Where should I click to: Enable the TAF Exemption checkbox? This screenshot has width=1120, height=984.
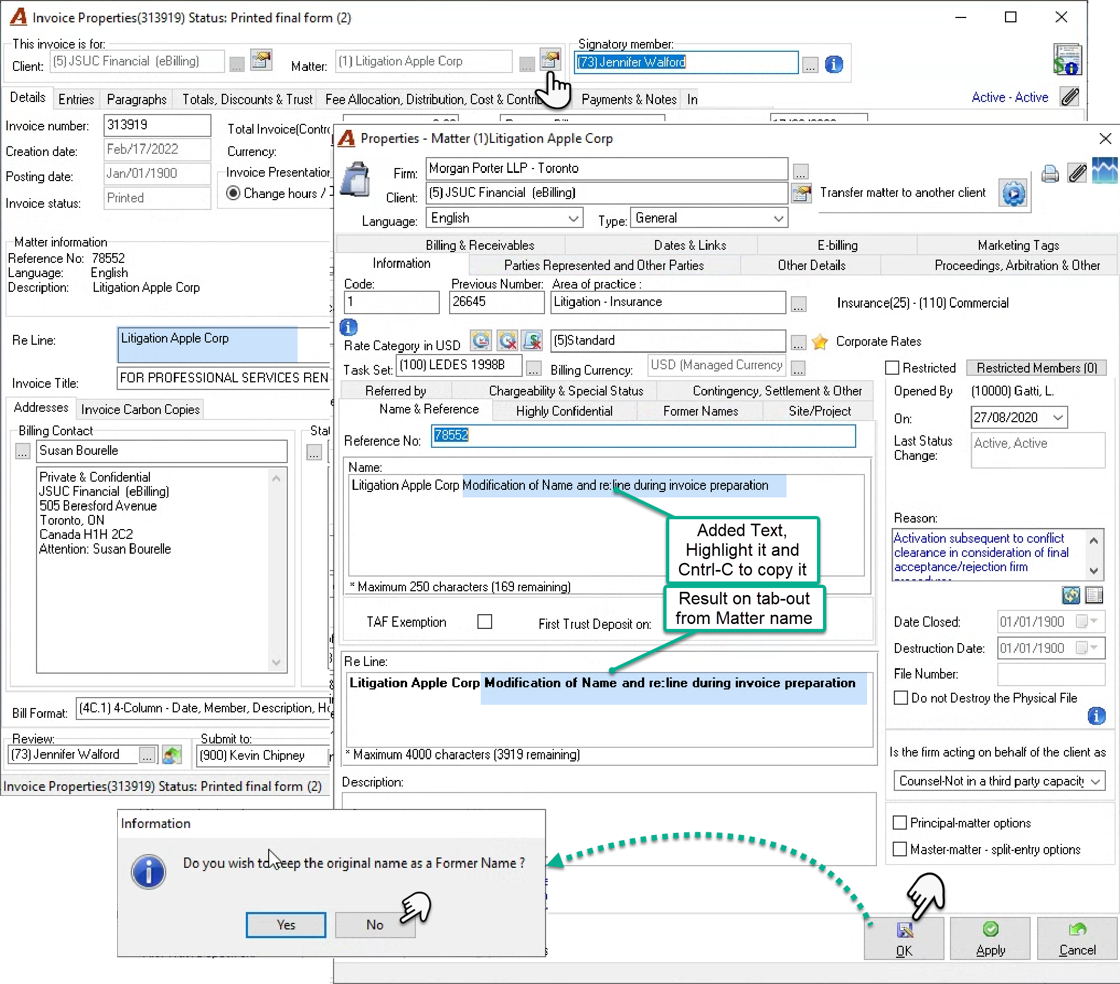coord(485,621)
